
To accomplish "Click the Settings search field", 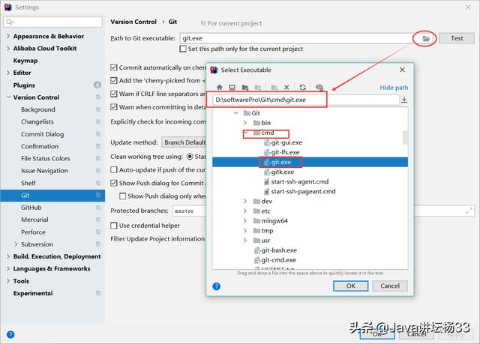I will tap(52, 22).
